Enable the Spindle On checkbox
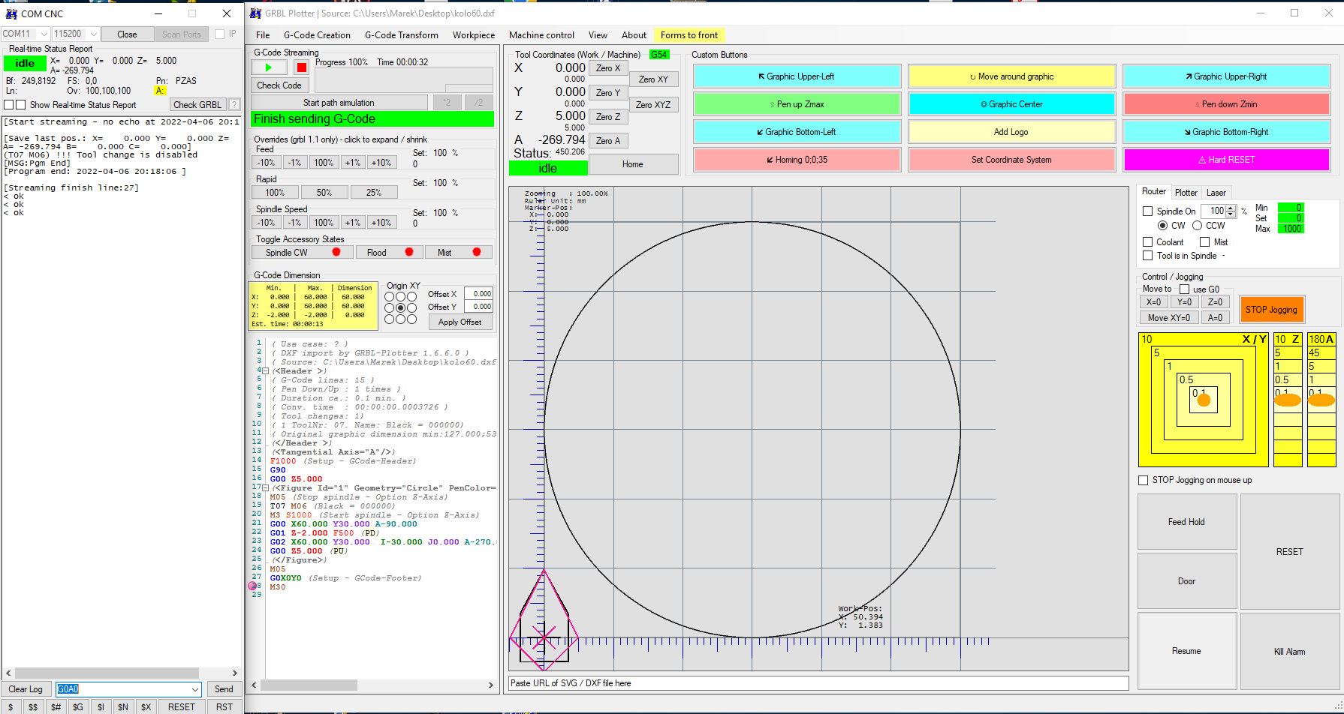This screenshot has height=714, width=1344. click(x=1147, y=211)
